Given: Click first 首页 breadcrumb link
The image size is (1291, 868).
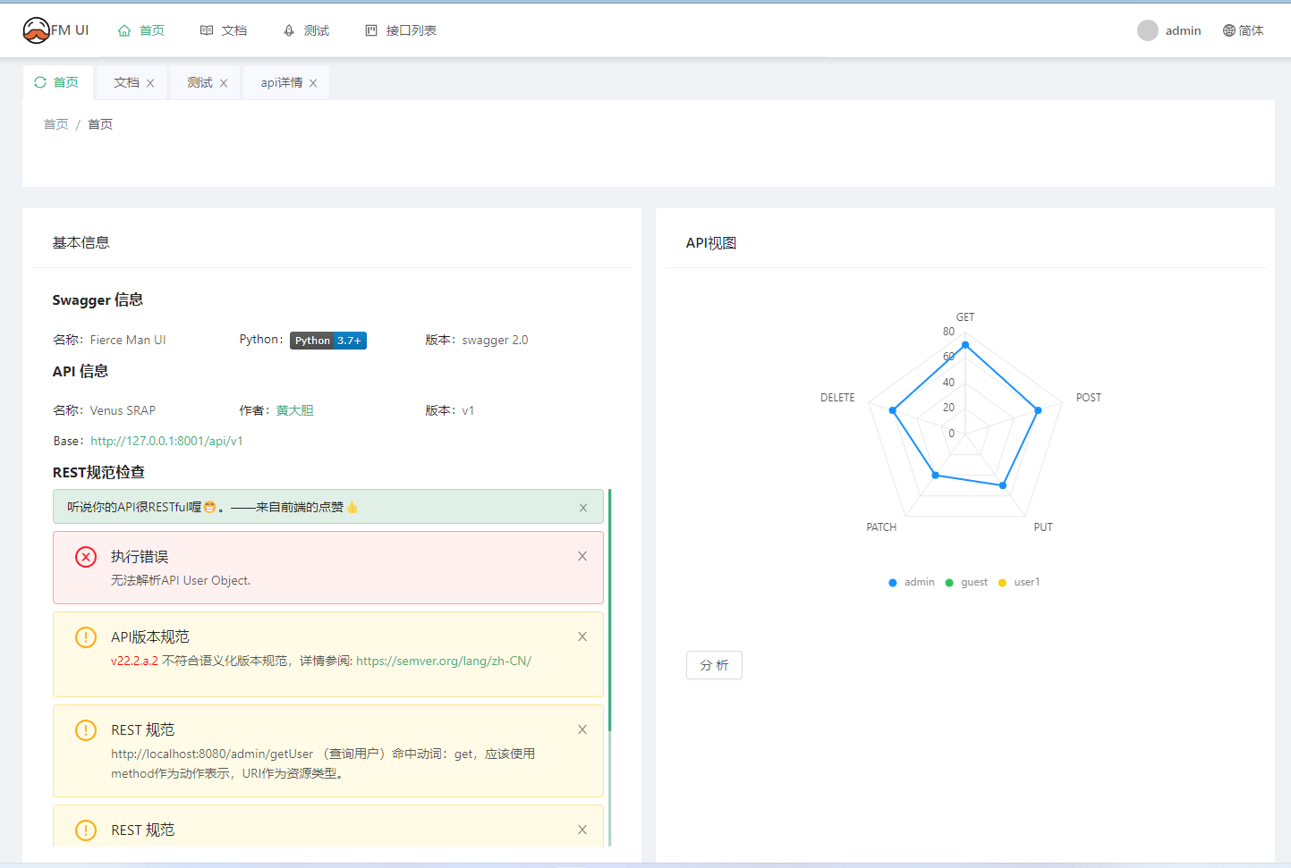Looking at the screenshot, I should point(55,124).
